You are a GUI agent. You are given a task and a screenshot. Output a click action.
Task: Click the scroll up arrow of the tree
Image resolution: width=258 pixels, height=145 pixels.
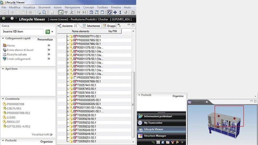(133, 31)
